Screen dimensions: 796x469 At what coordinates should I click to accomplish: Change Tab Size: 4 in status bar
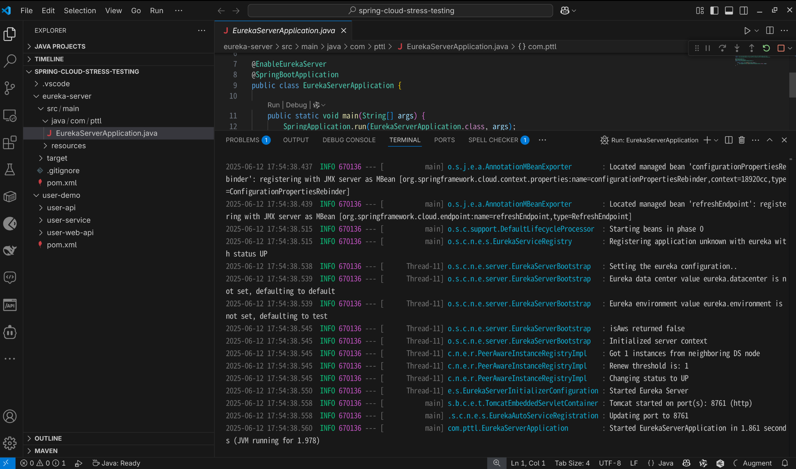[x=572, y=463]
